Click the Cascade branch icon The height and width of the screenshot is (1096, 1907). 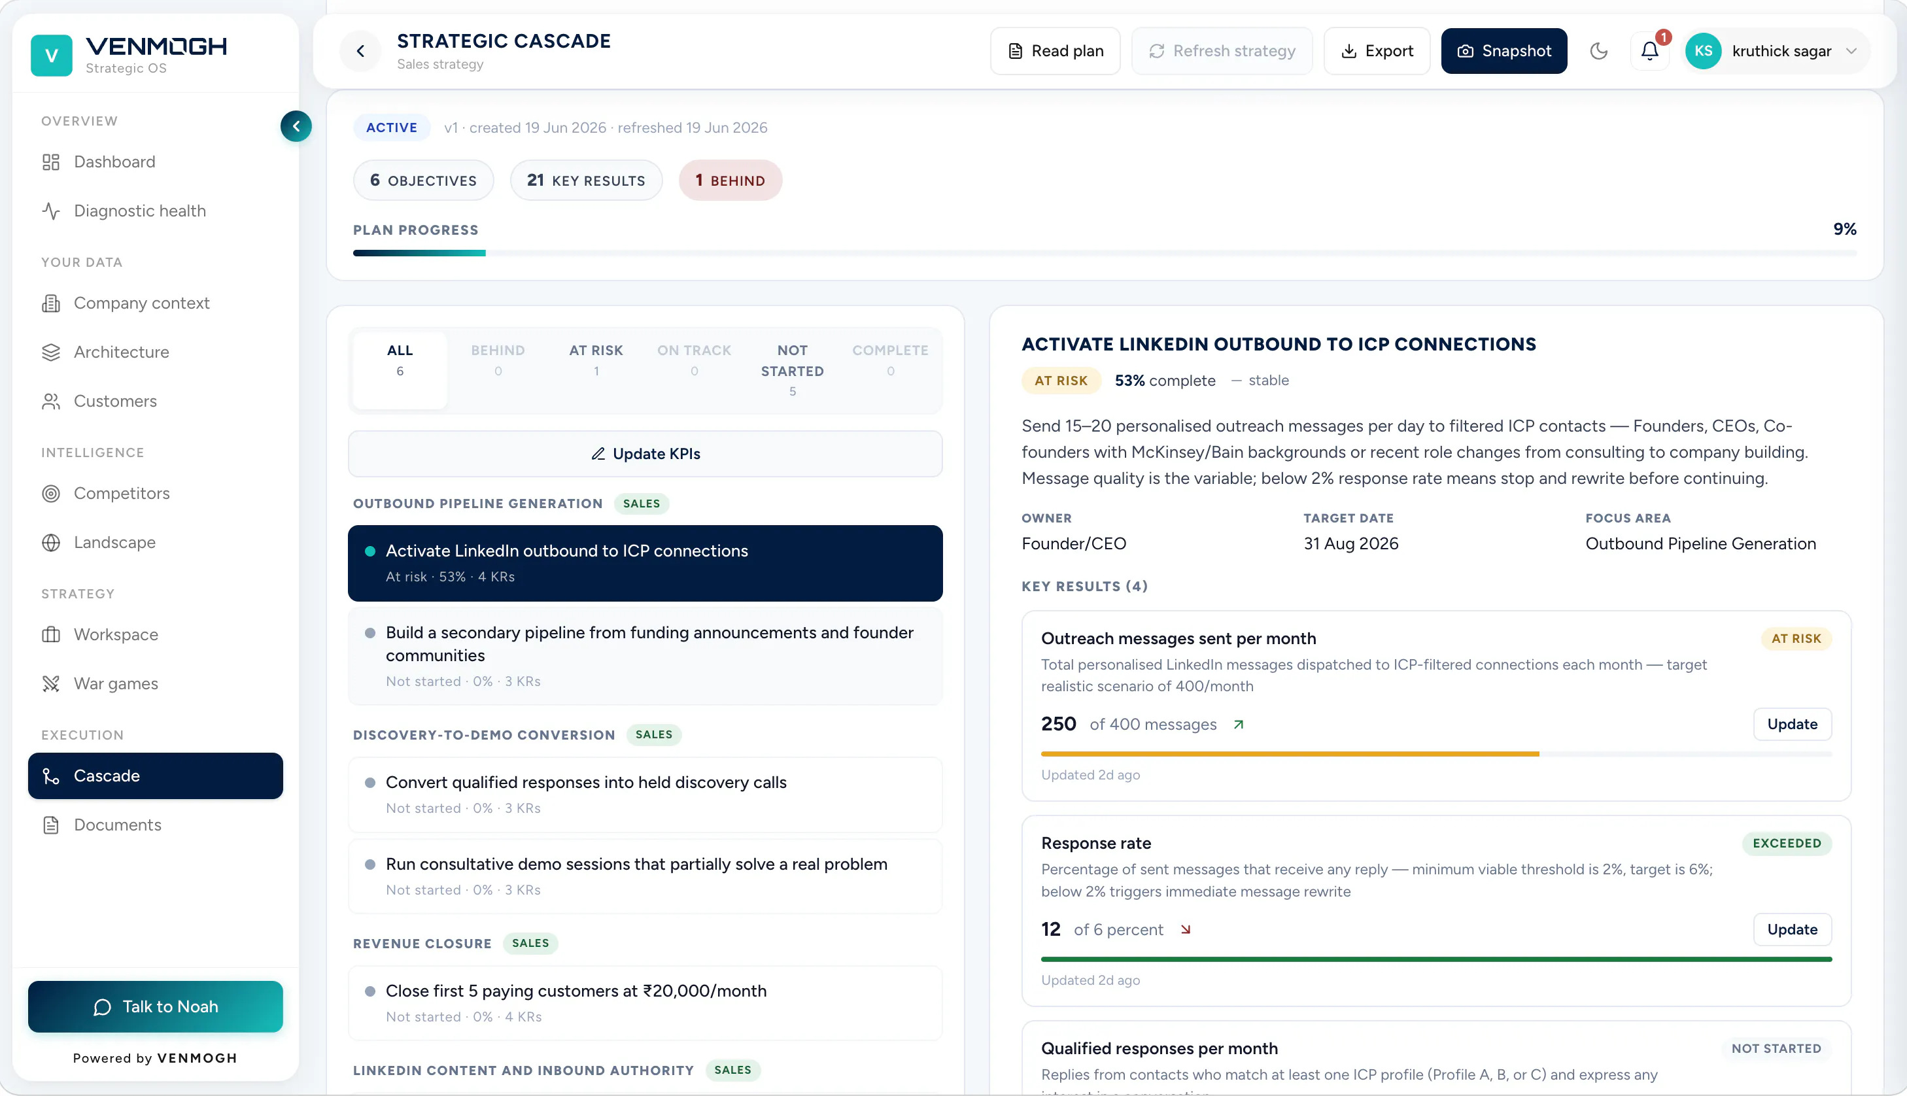pos(51,776)
